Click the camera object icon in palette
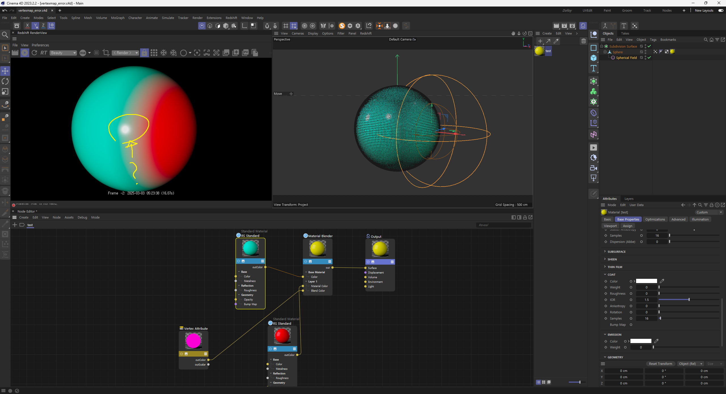 click(x=594, y=168)
